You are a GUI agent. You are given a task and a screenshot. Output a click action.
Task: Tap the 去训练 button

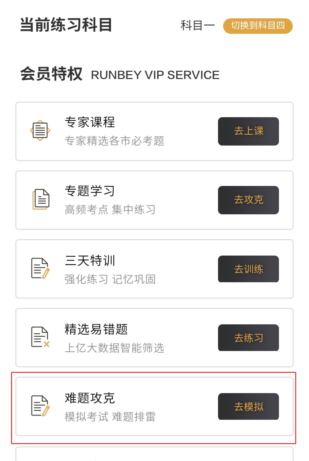[248, 269]
